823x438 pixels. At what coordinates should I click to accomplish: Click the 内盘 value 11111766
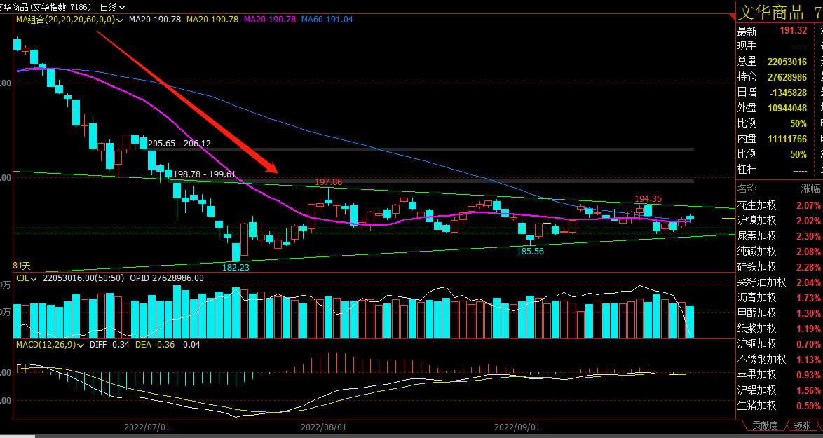click(x=787, y=139)
